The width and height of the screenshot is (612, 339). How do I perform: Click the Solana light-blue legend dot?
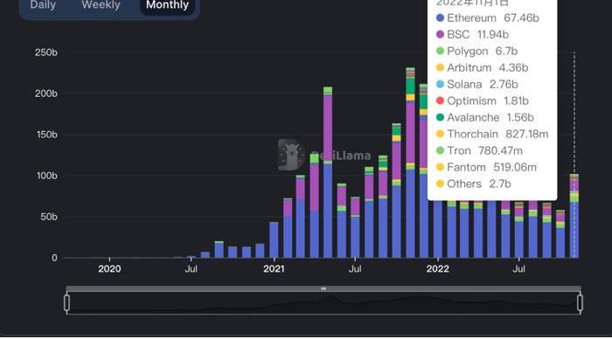[x=440, y=84]
